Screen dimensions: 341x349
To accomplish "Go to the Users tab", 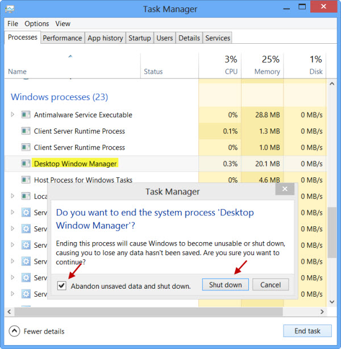I will click(x=164, y=38).
